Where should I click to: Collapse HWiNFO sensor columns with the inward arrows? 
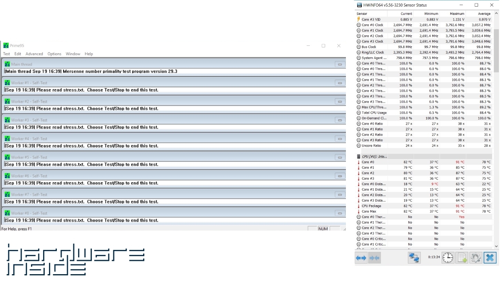375,258
